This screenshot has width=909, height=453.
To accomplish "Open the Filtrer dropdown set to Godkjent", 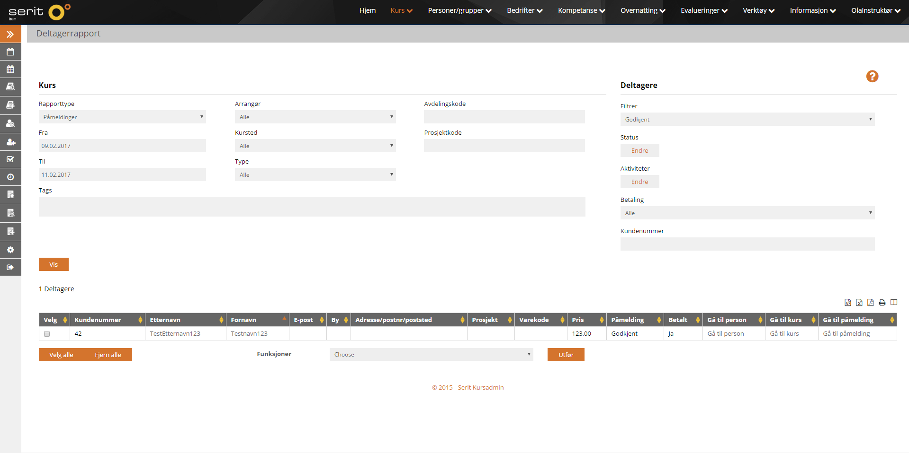I will tap(747, 119).
